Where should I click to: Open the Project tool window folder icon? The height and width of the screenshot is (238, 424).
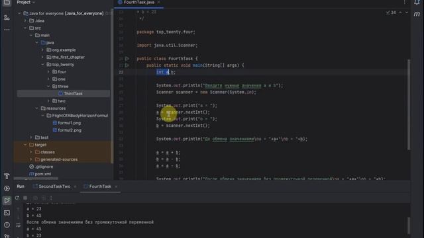tap(7, 3)
